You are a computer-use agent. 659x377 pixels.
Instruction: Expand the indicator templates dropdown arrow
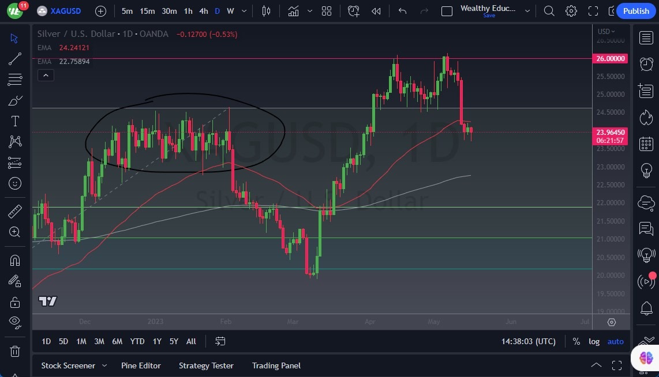click(x=310, y=12)
